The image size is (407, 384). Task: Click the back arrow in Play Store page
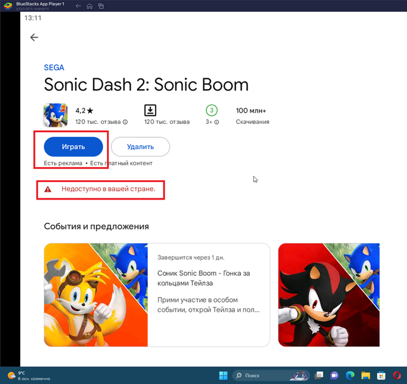click(x=34, y=37)
